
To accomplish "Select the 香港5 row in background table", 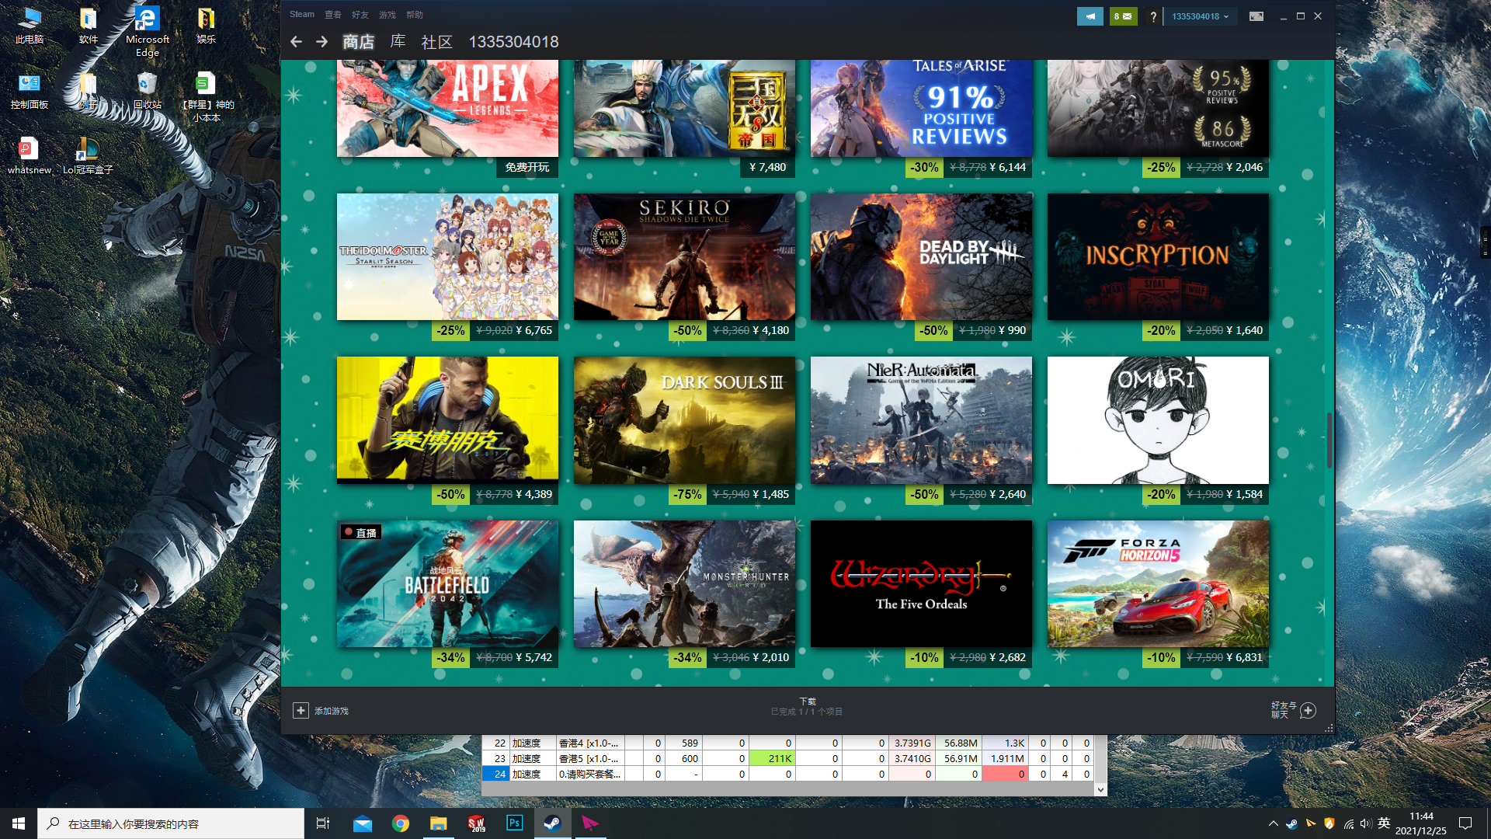I will (787, 758).
